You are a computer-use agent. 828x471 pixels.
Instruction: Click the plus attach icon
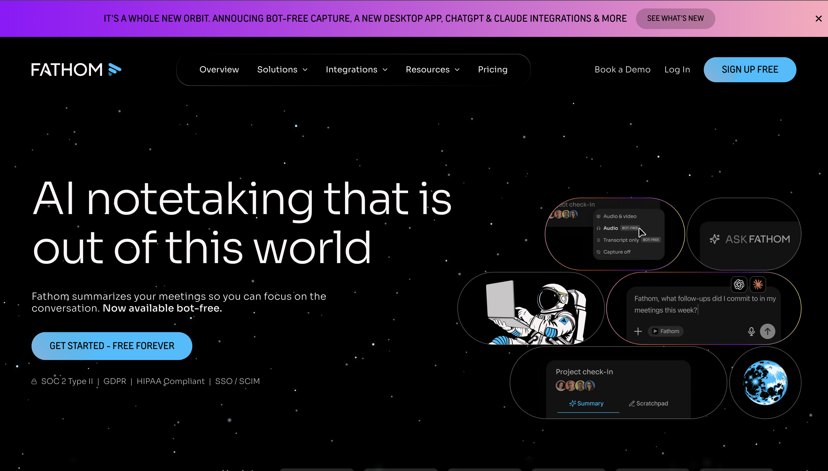[x=638, y=331]
